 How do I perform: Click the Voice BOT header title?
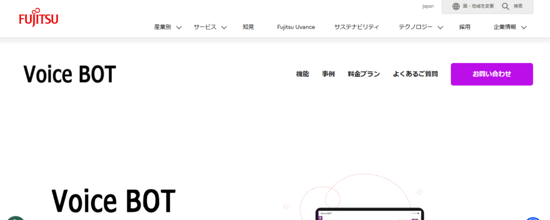69,74
